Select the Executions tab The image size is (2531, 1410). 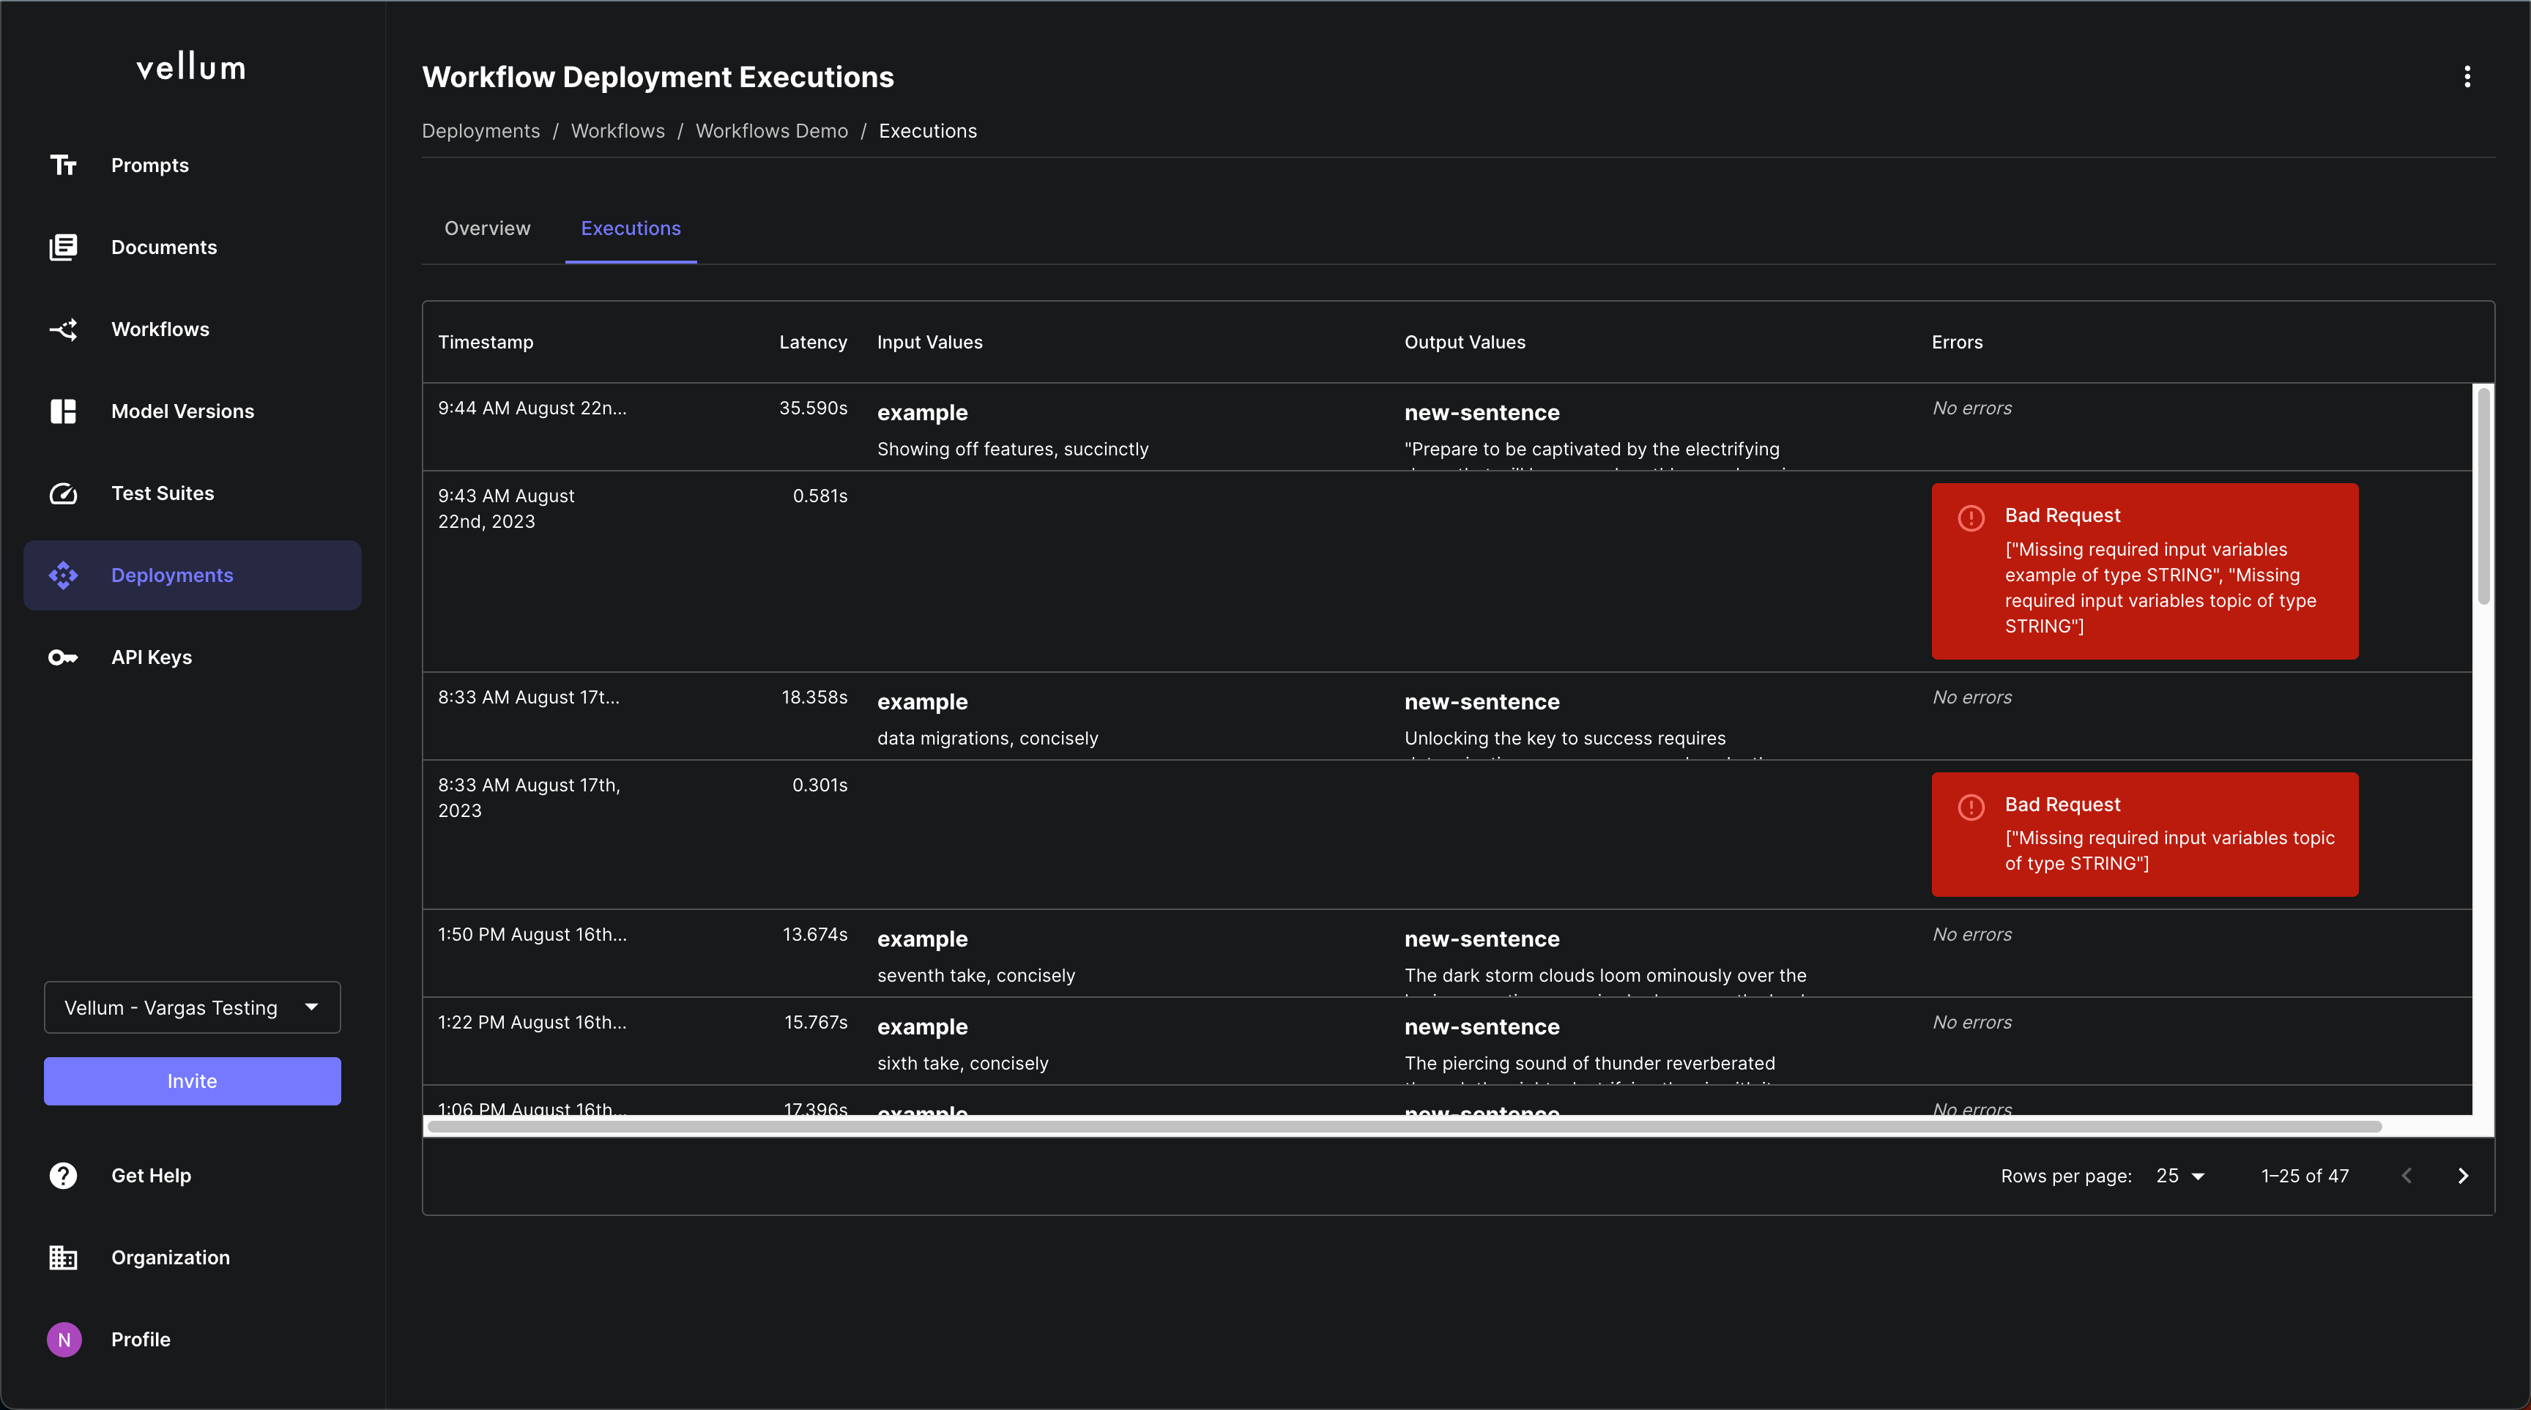tap(631, 228)
